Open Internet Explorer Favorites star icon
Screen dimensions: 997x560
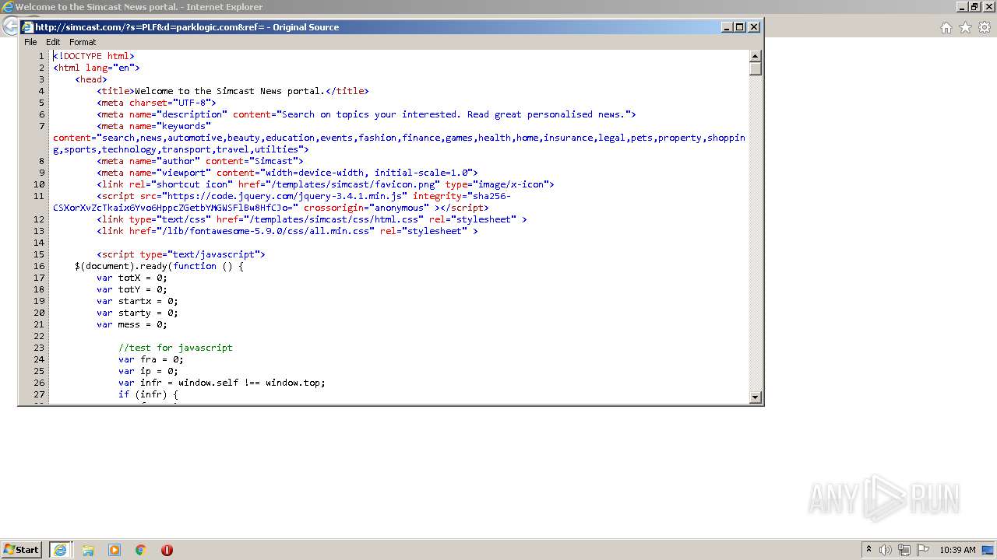[965, 27]
